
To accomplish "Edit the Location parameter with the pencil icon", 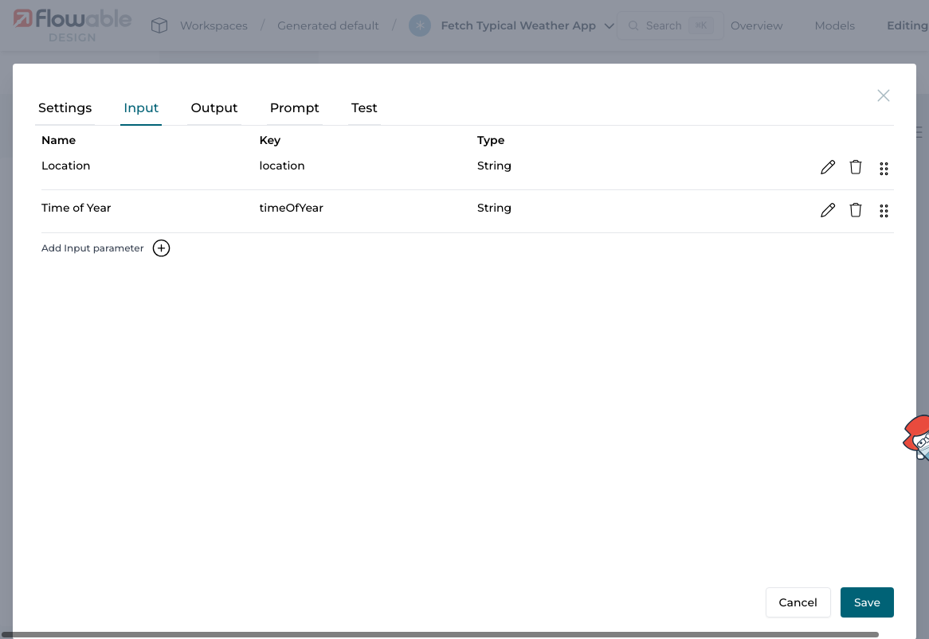I will pos(827,167).
